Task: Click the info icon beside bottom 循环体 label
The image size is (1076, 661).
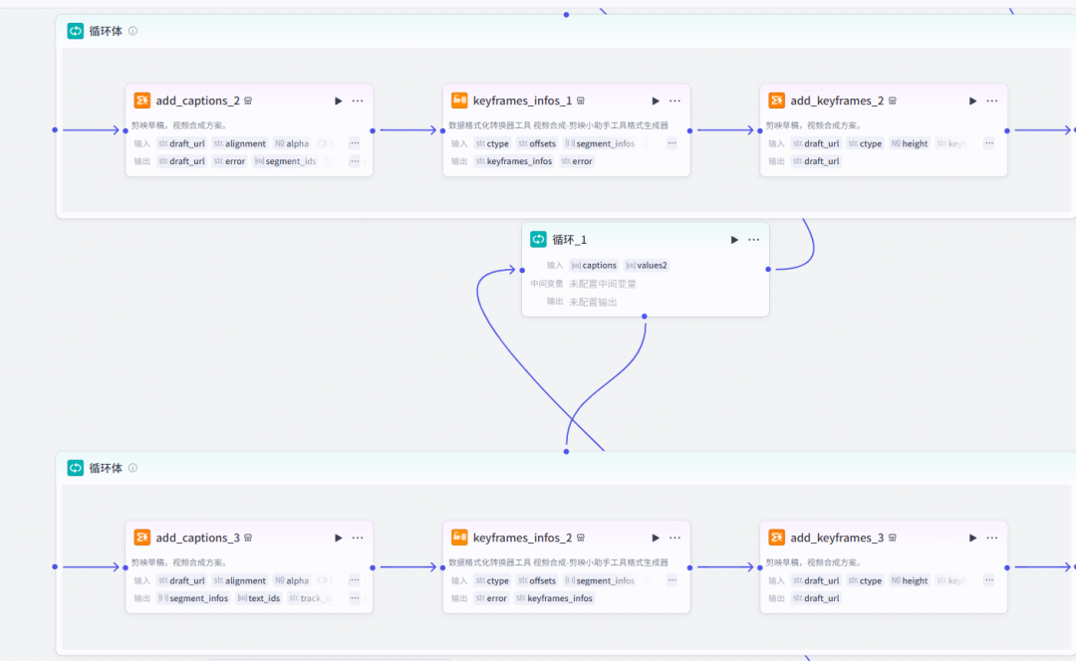Action: [134, 467]
